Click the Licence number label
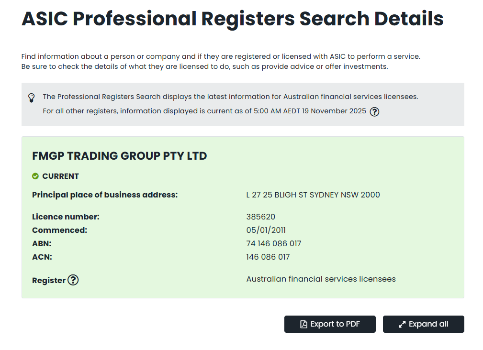The image size is (483, 350). pyautogui.click(x=66, y=217)
